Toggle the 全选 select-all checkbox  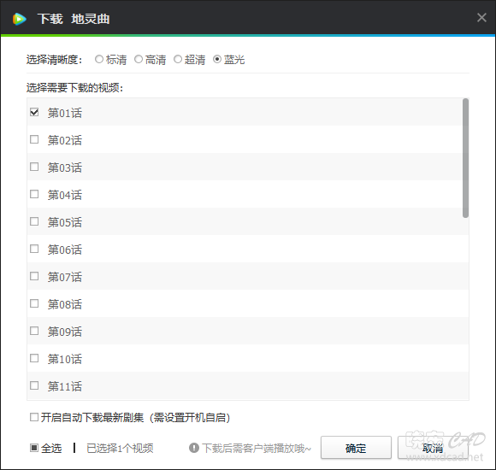click(x=34, y=448)
